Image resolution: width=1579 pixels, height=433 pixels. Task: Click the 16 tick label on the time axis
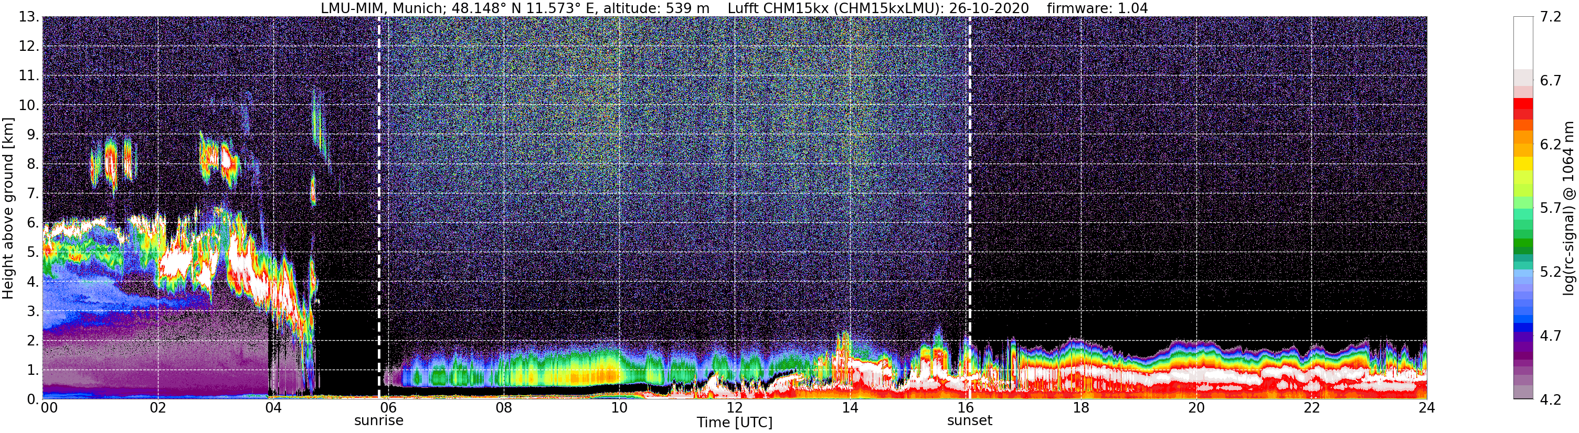coord(965,408)
